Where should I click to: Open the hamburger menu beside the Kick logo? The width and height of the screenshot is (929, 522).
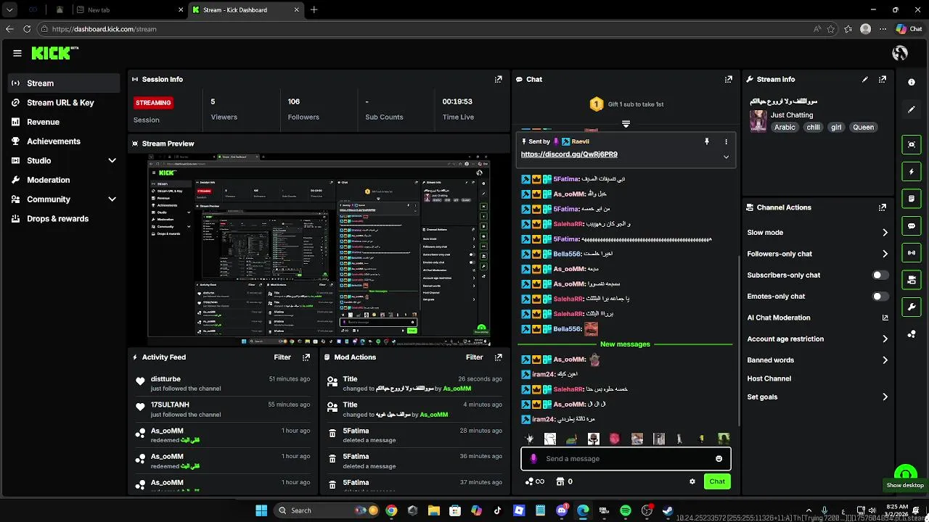[17, 53]
